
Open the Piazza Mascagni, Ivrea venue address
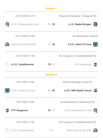coord(78,82)
